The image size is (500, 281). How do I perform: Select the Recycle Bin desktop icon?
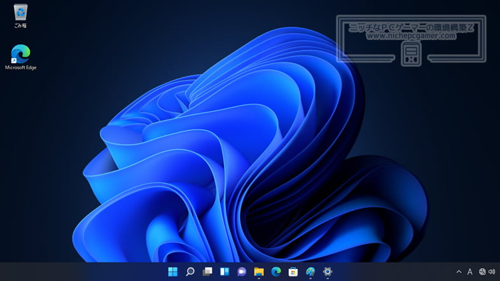[20, 16]
